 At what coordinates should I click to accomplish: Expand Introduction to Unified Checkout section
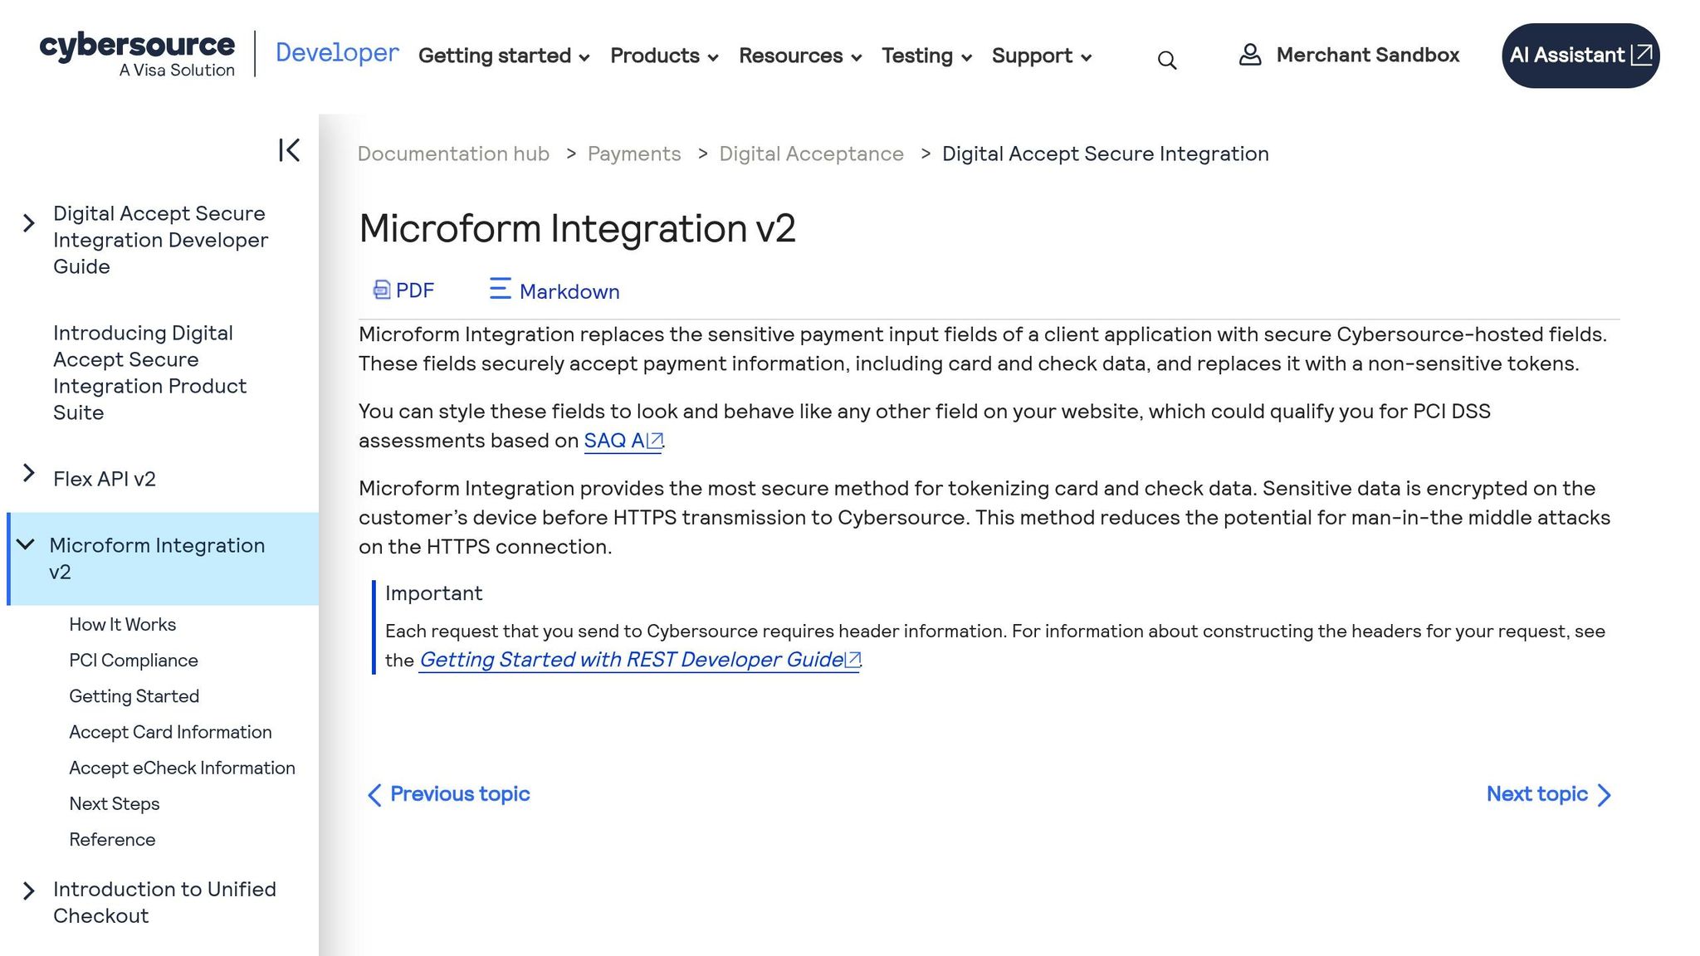click(29, 891)
